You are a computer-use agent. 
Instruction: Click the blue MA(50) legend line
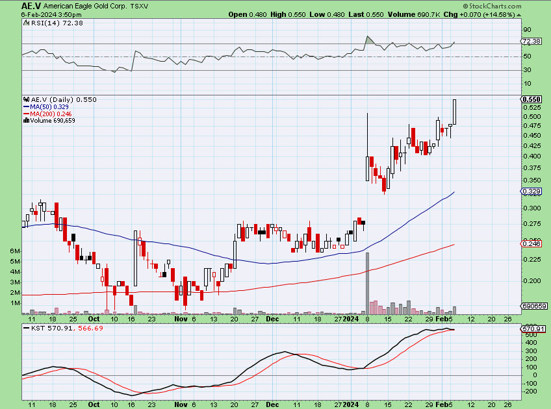click(x=27, y=107)
